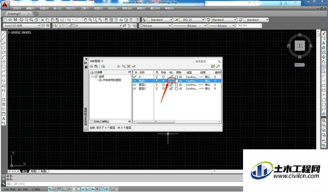
Task: Click the Plot printer icon
Action: (21, 20)
